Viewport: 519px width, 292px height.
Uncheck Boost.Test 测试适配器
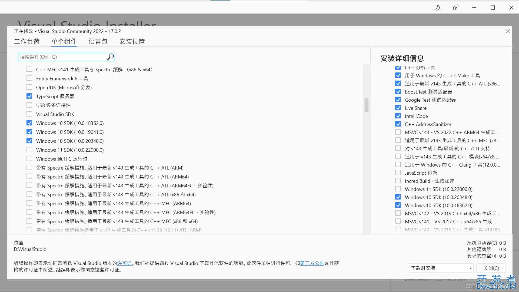point(398,92)
